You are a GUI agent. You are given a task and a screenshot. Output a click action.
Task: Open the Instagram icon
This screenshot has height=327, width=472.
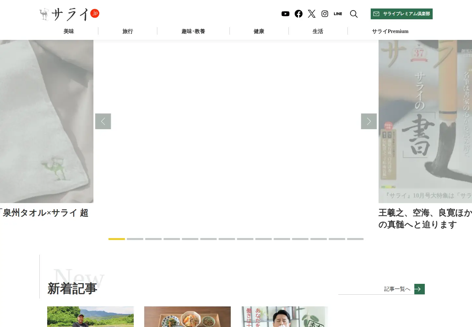coord(325,14)
